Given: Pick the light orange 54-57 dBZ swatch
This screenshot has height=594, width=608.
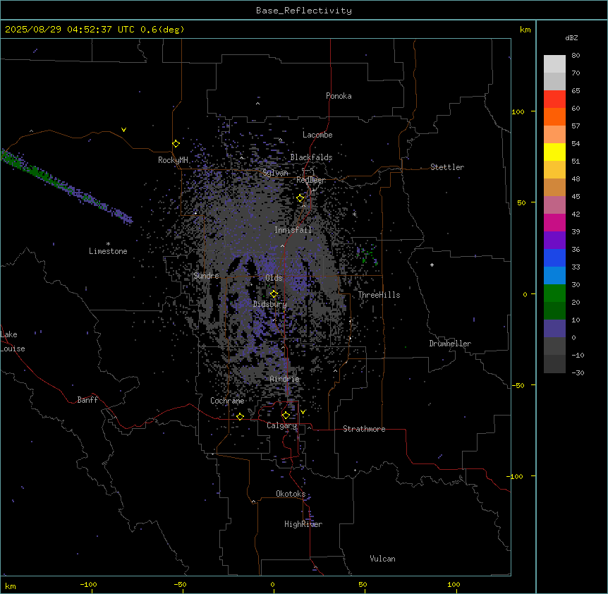Looking at the screenshot, I should [554, 135].
